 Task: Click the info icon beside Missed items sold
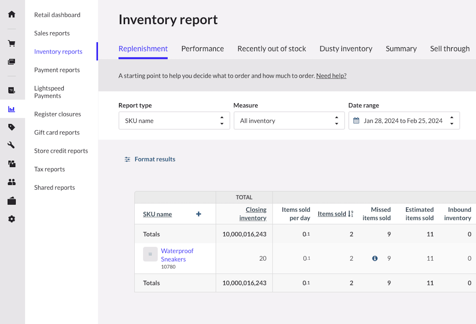coord(375,258)
